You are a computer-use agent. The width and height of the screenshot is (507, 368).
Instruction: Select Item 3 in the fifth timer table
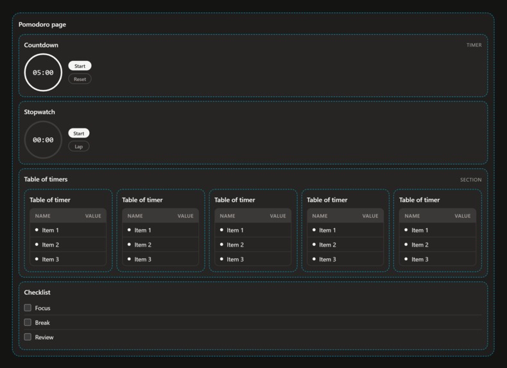[438, 259]
